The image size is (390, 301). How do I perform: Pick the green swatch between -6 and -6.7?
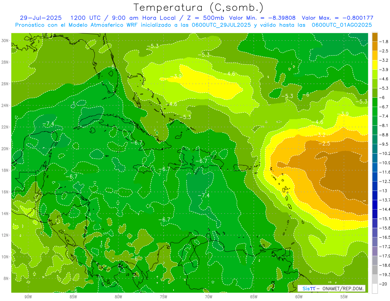point(375,102)
